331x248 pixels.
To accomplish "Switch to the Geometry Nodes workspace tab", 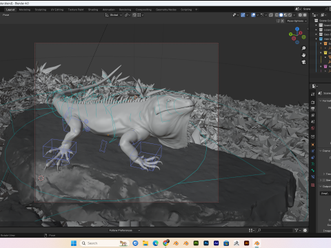I will pyautogui.click(x=166, y=10).
